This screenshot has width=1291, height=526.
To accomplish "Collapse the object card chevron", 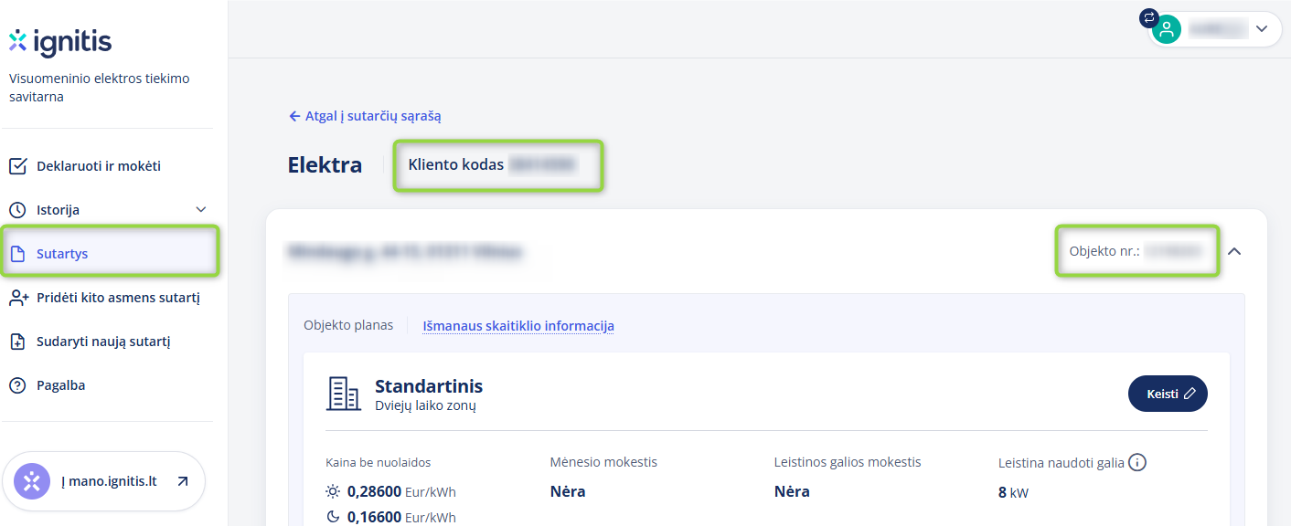I will coord(1234,251).
